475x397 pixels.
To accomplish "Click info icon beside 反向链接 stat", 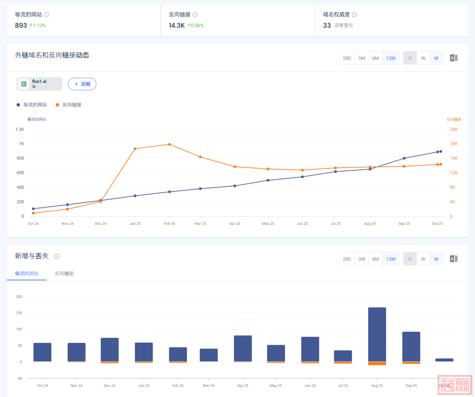I will click(x=195, y=15).
